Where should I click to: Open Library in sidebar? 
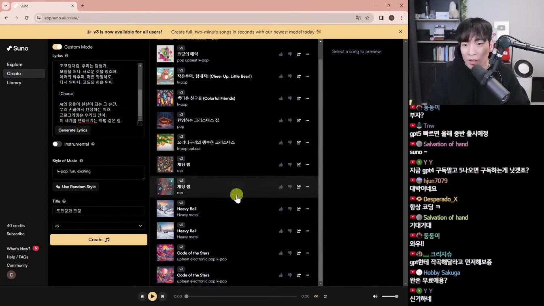tap(14, 83)
